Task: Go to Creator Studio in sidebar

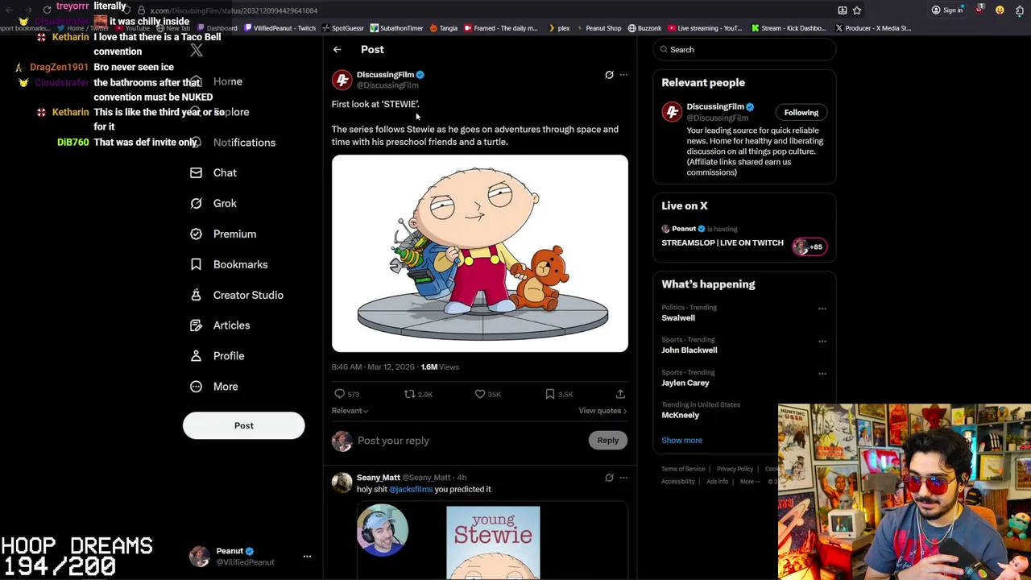Action: [247, 295]
